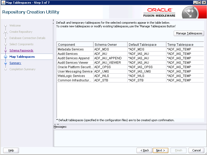
Task: Click schema owner ADF_WLS cell
Action: point(110,76)
